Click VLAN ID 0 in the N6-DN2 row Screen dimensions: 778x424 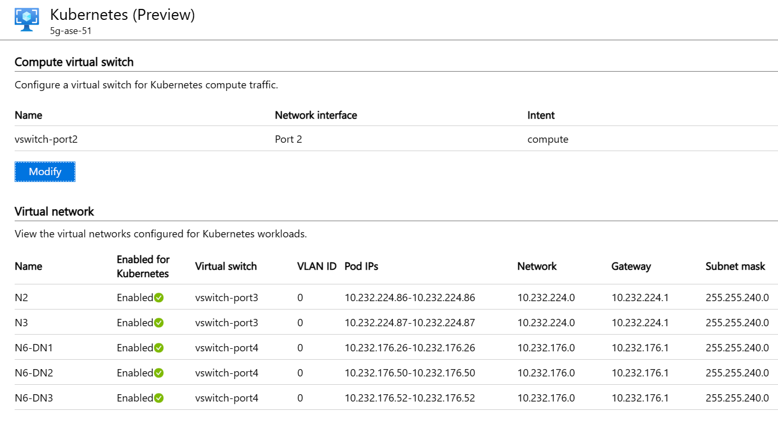[x=300, y=373]
